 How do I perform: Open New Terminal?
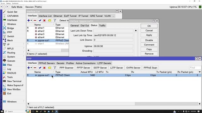tap(14, 81)
